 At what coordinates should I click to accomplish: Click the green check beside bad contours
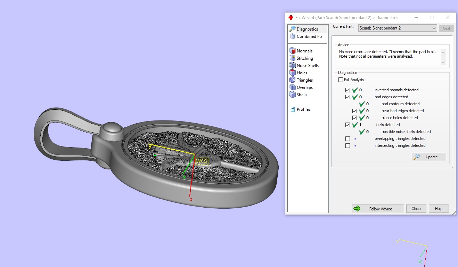362,104
